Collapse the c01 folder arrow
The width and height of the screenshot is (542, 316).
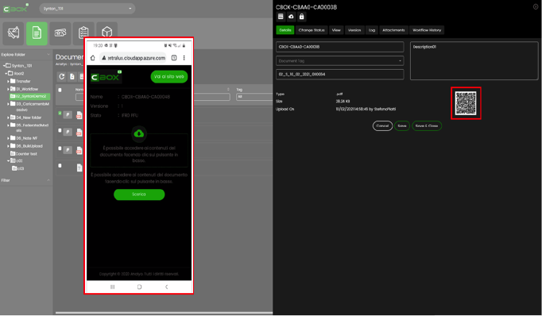(8, 161)
